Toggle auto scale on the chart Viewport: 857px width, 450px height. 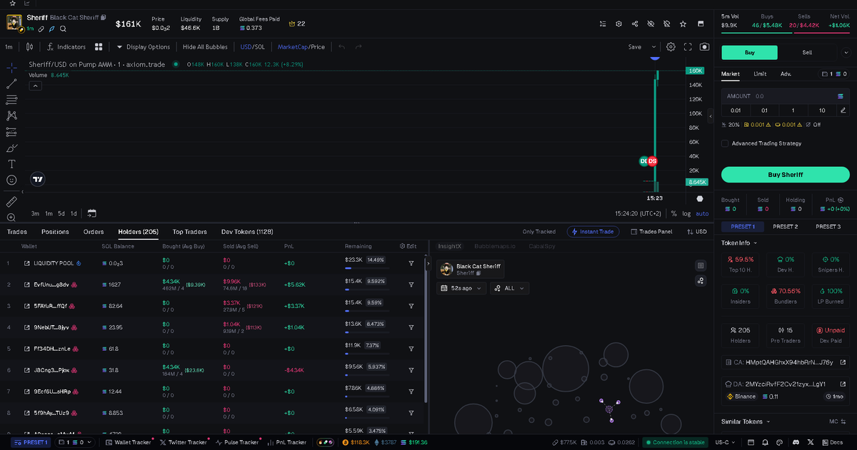click(x=702, y=213)
